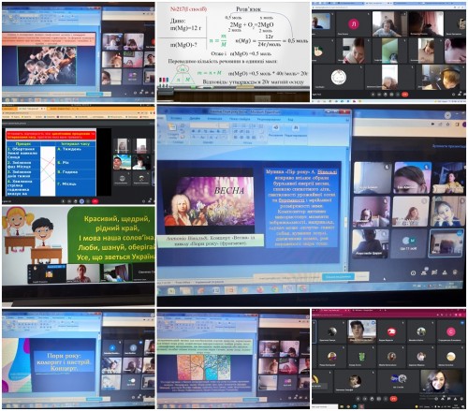The image size is (468, 411).
Task: Open the chat icon in magenta-browser Meet window
Action: (x=449, y=399)
